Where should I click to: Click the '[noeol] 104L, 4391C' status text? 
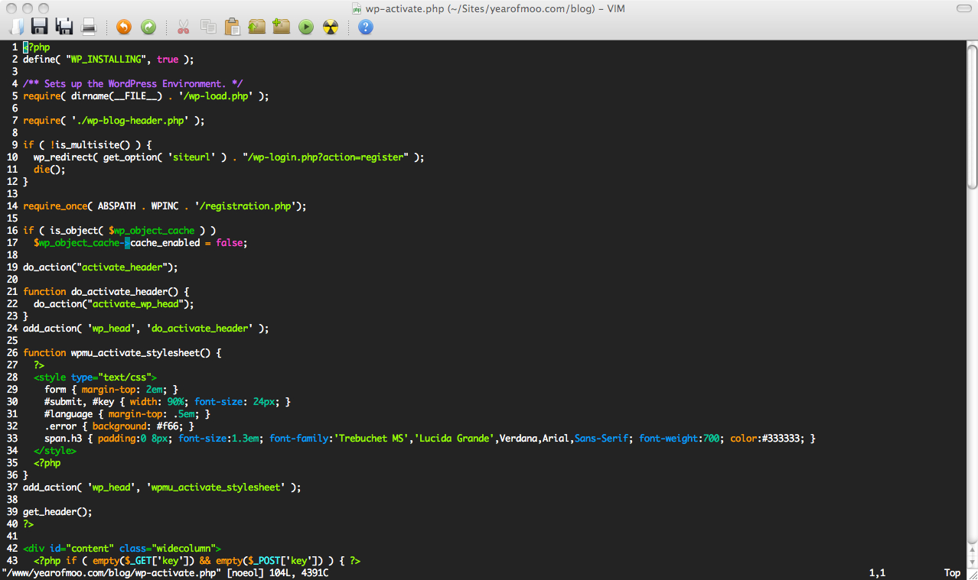click(278, 572)
